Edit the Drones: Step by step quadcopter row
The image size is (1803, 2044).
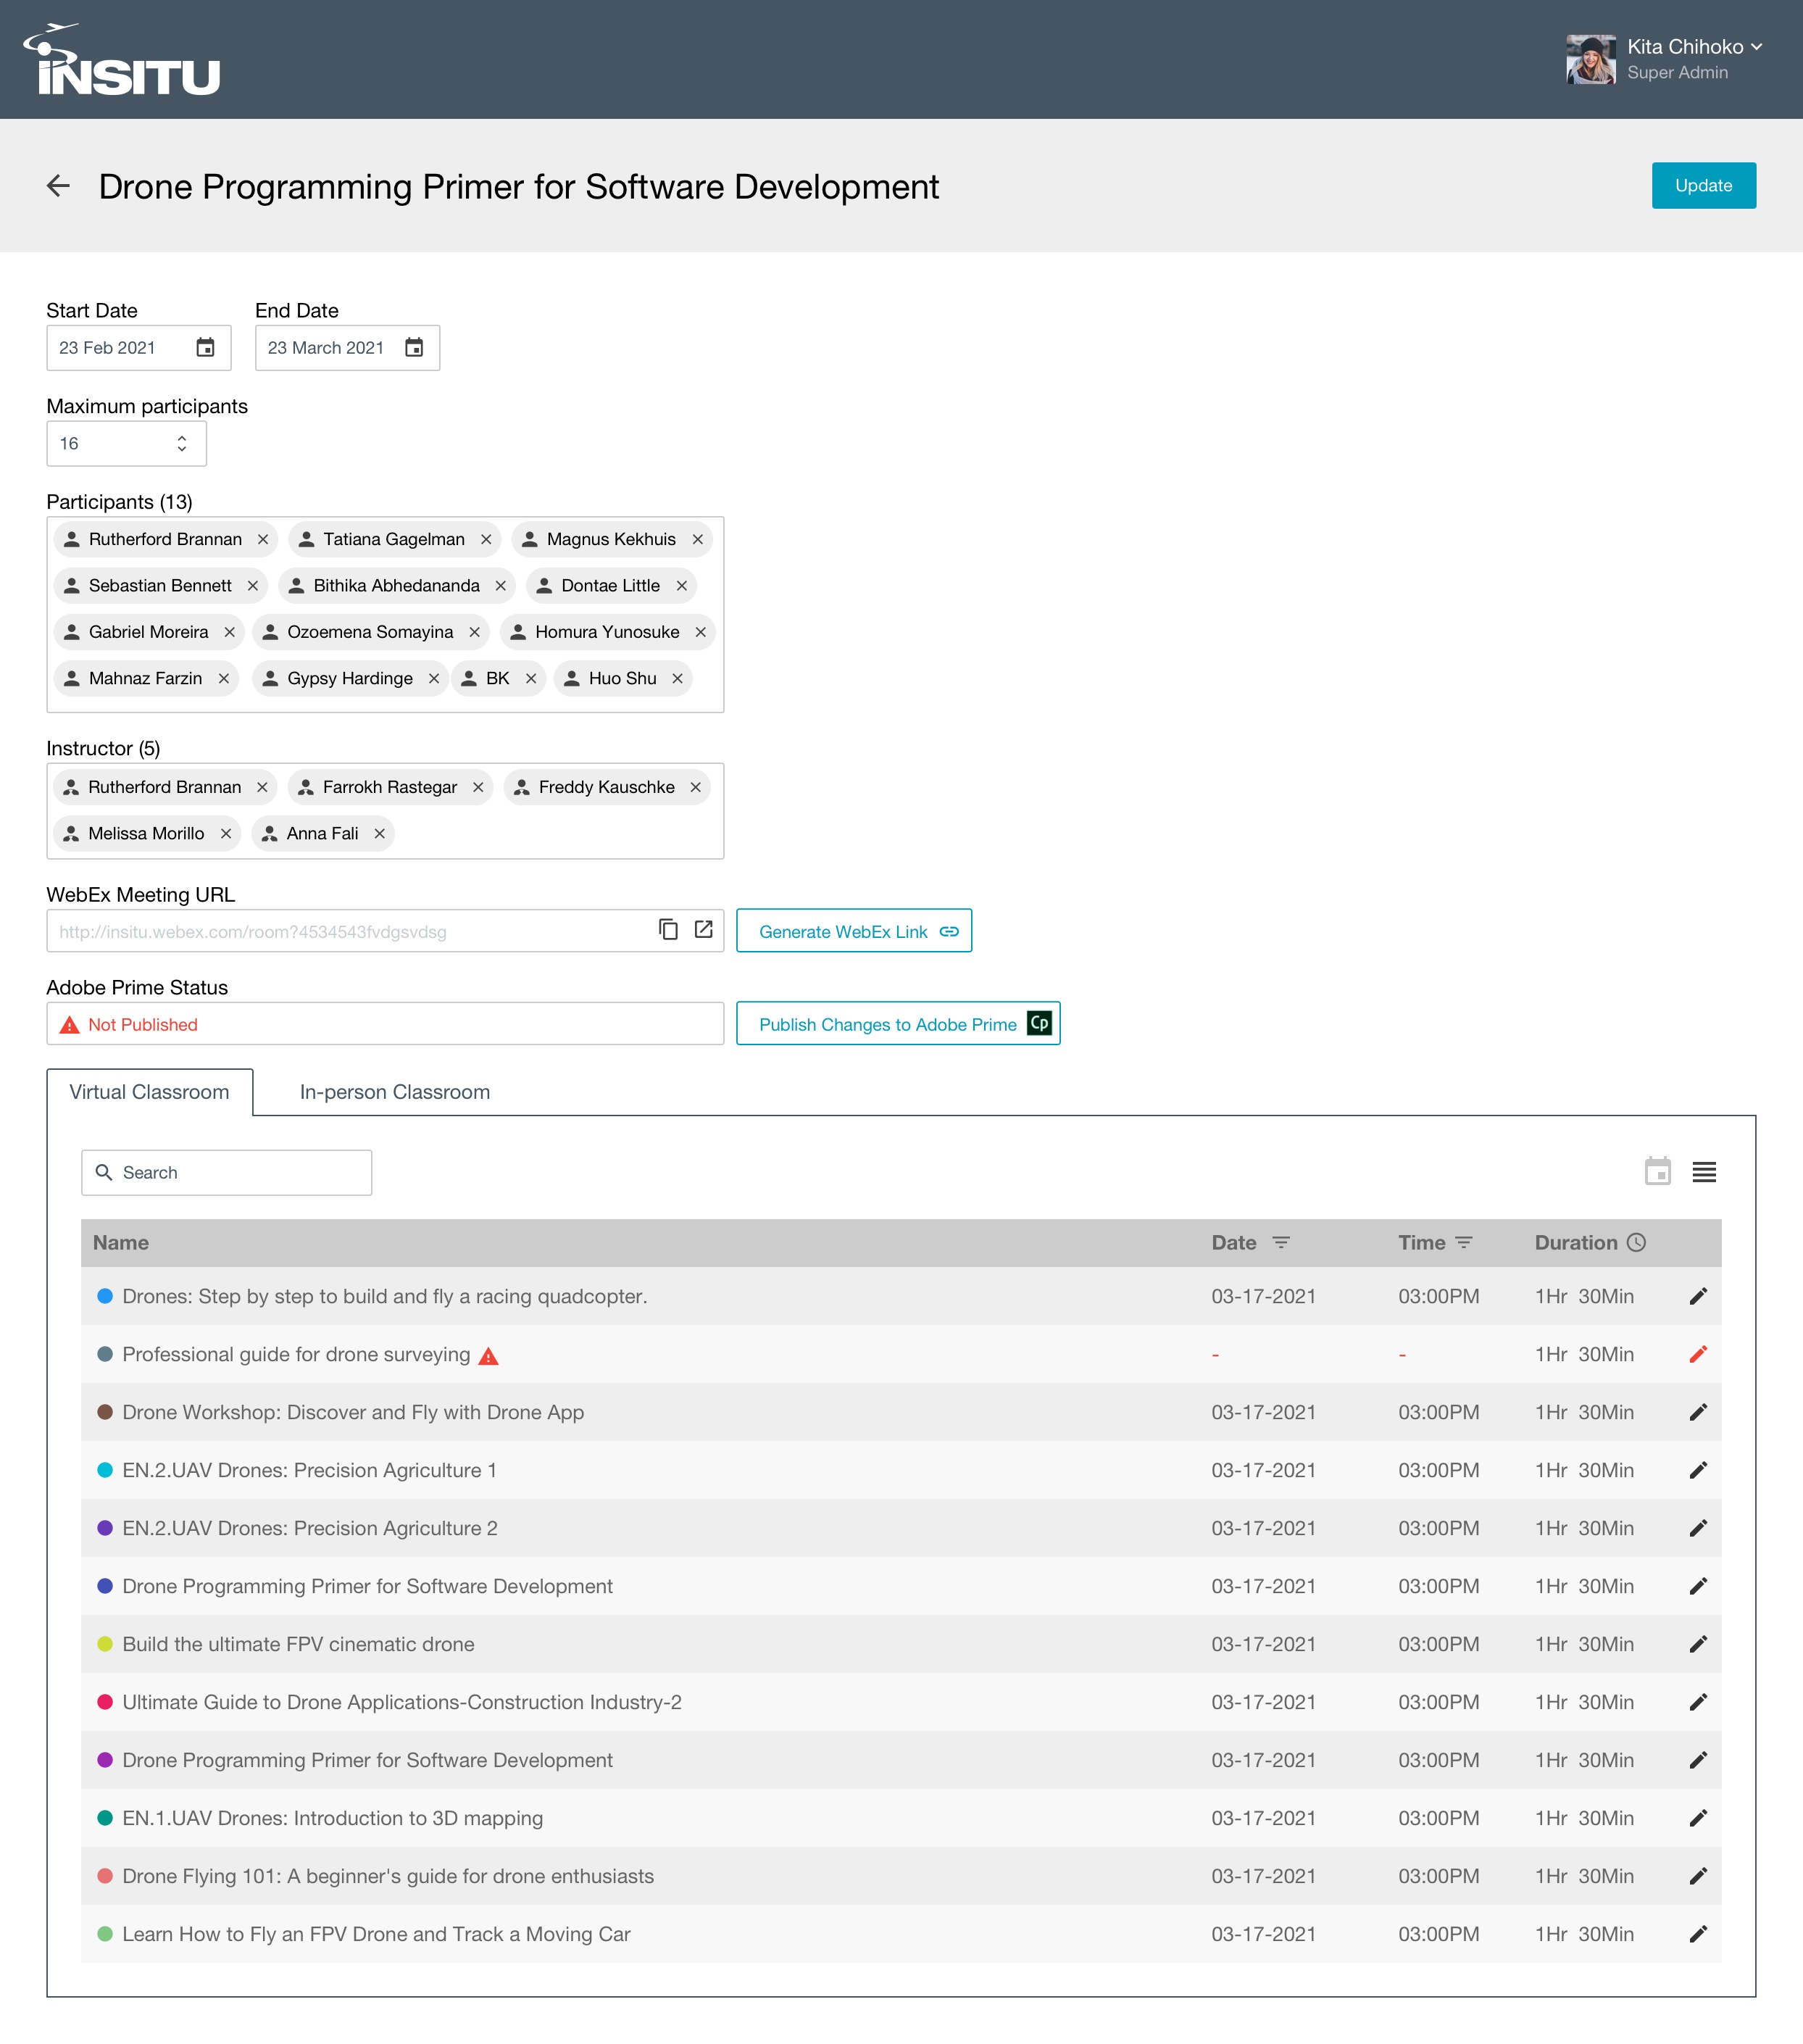pos(1698,1296)
